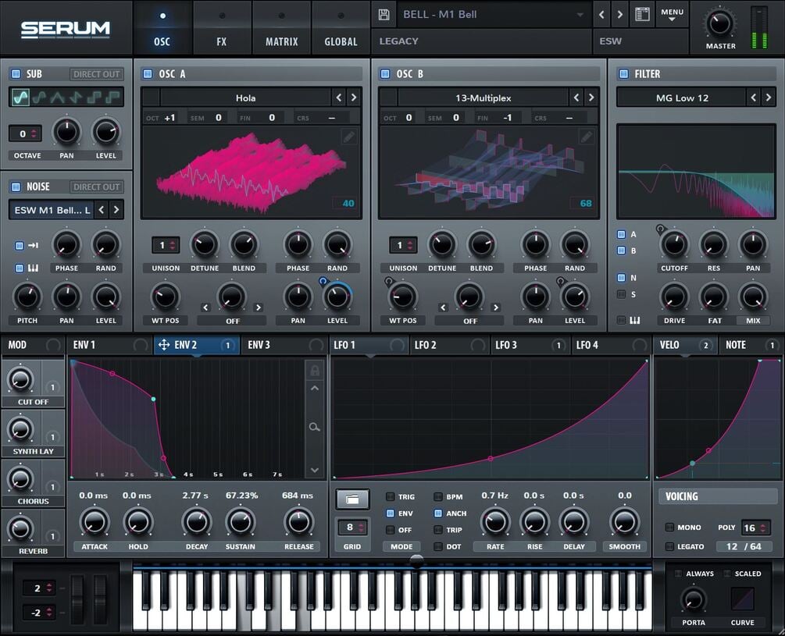This screenshot has height=636, width=785.
Task: Click the next arrow on the Hola wavetable selector
Action: [x=351, y=98]
